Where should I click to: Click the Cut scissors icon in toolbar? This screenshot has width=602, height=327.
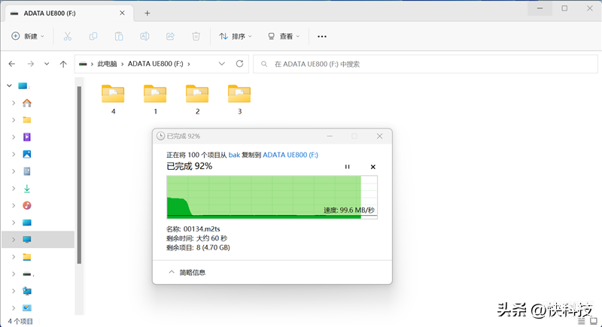(68, 36)
